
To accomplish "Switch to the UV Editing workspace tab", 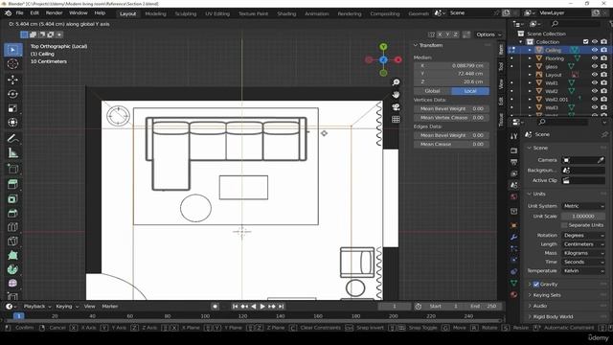I will click(x=217, y=13).
